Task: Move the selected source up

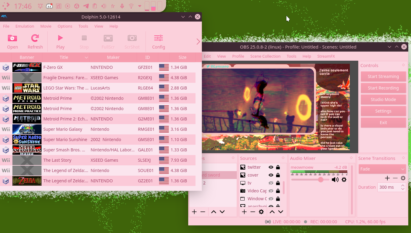Action: 272,212
